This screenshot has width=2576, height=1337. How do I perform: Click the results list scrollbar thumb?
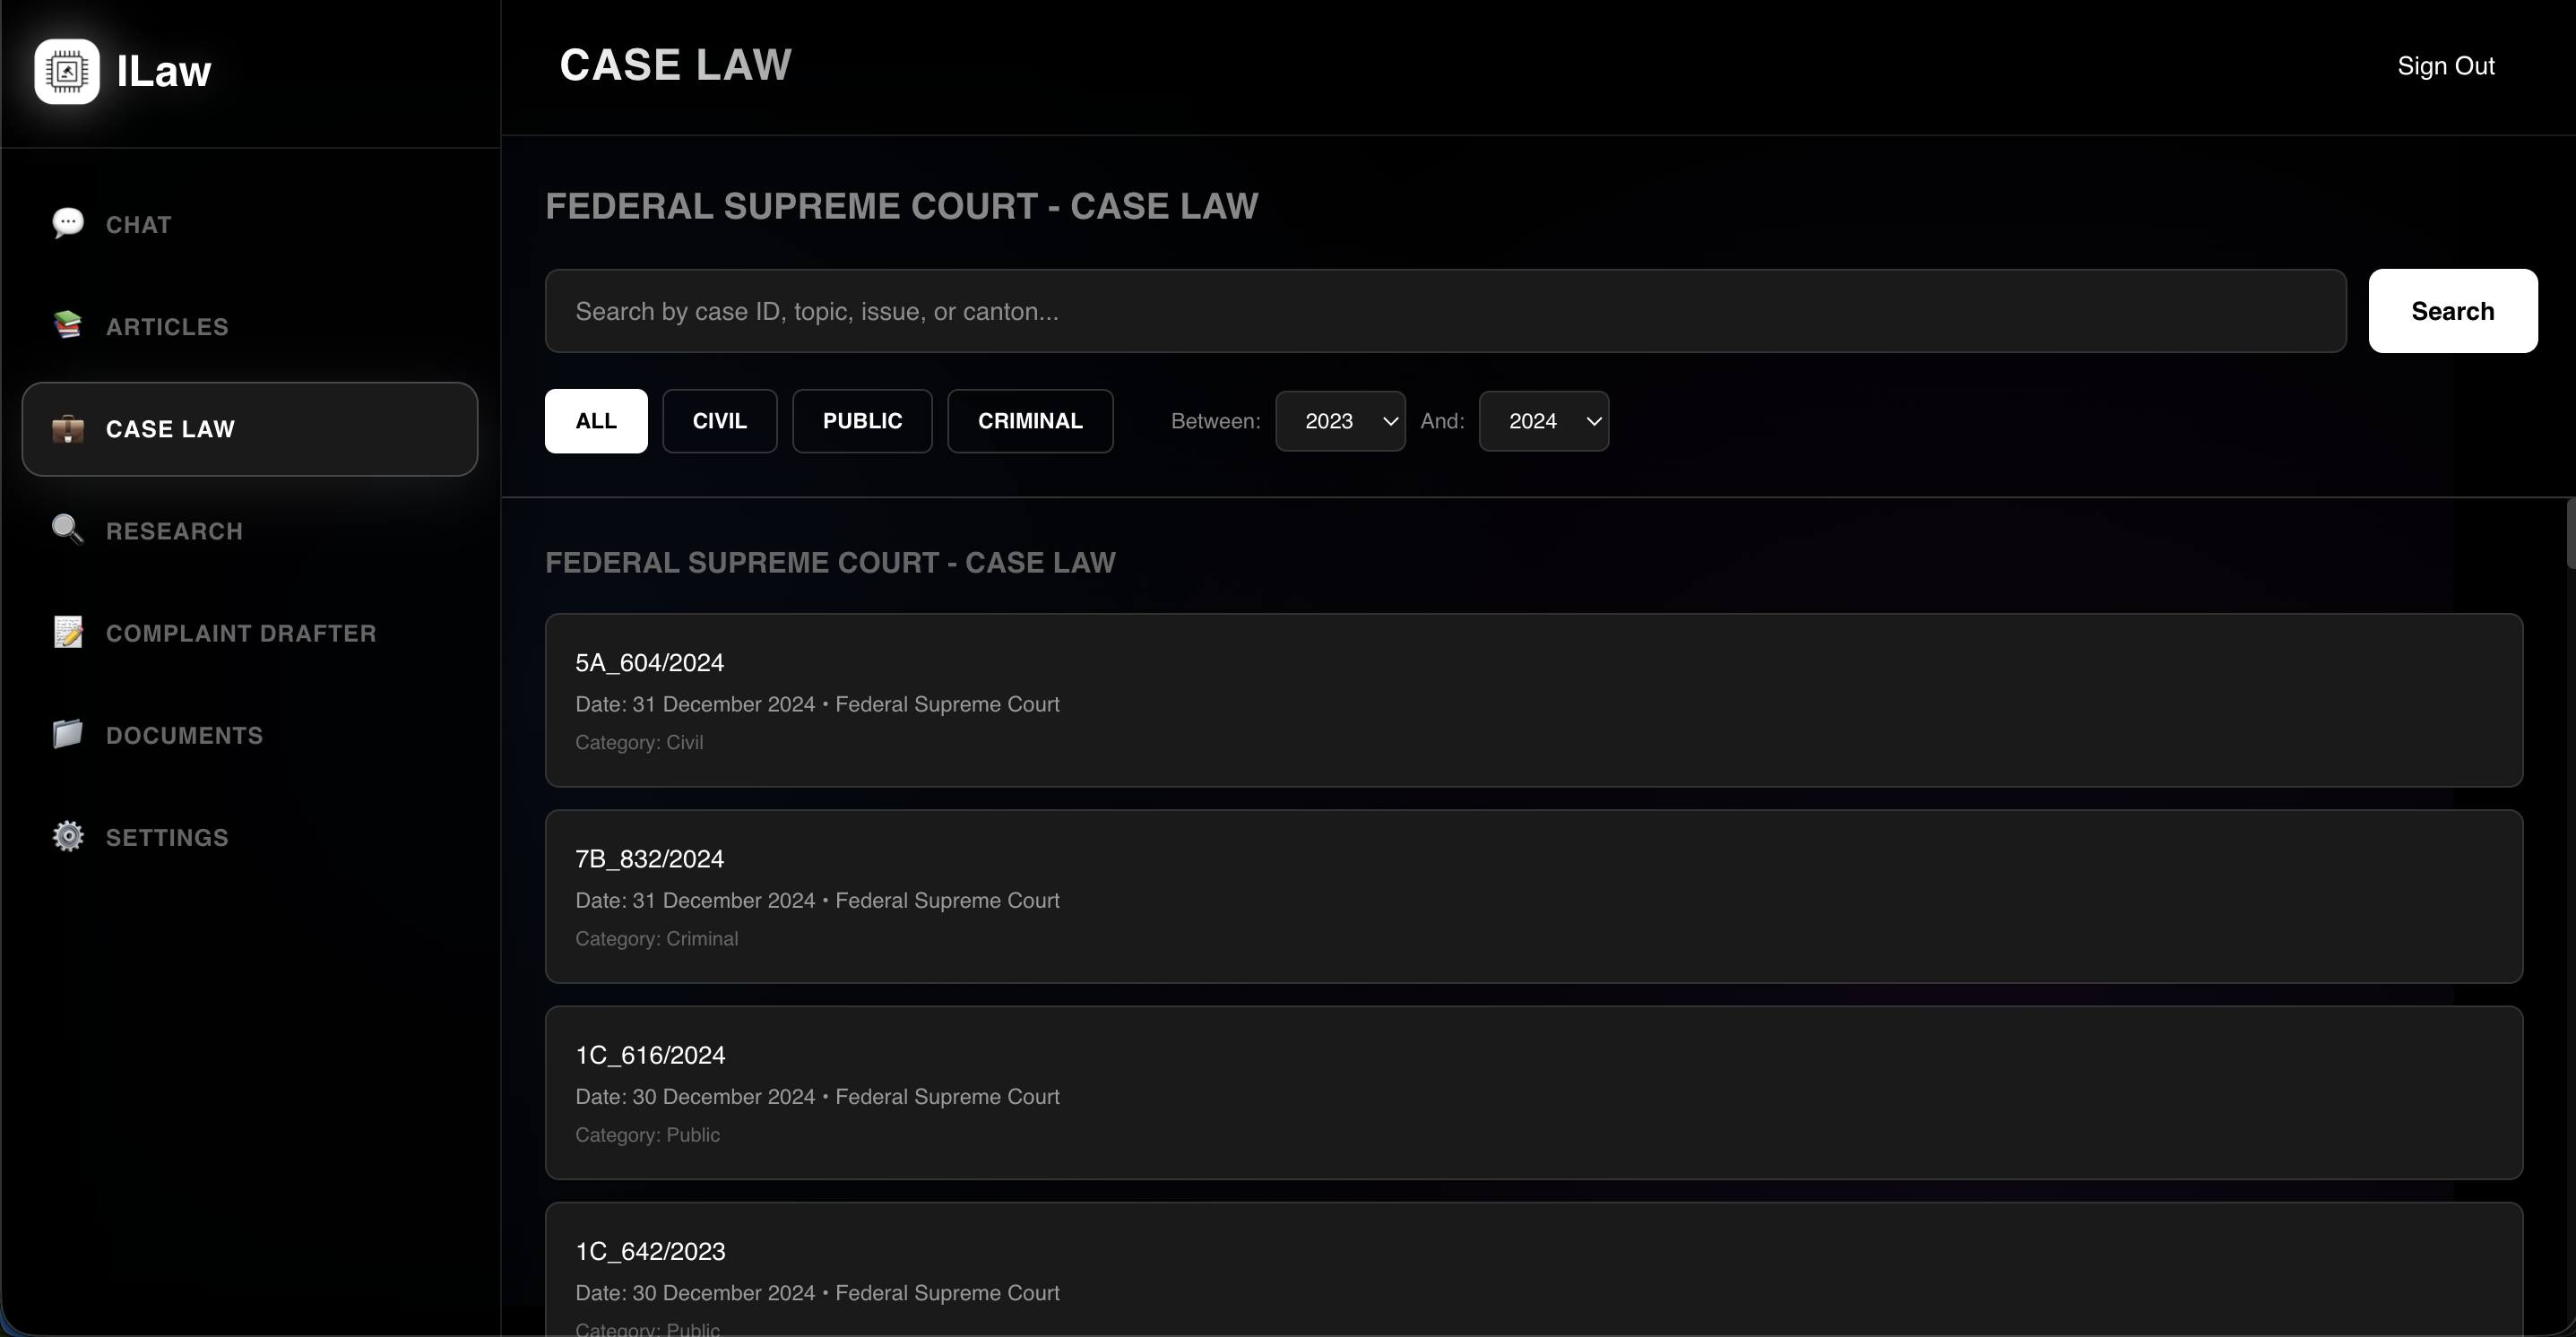[2569, 534]
